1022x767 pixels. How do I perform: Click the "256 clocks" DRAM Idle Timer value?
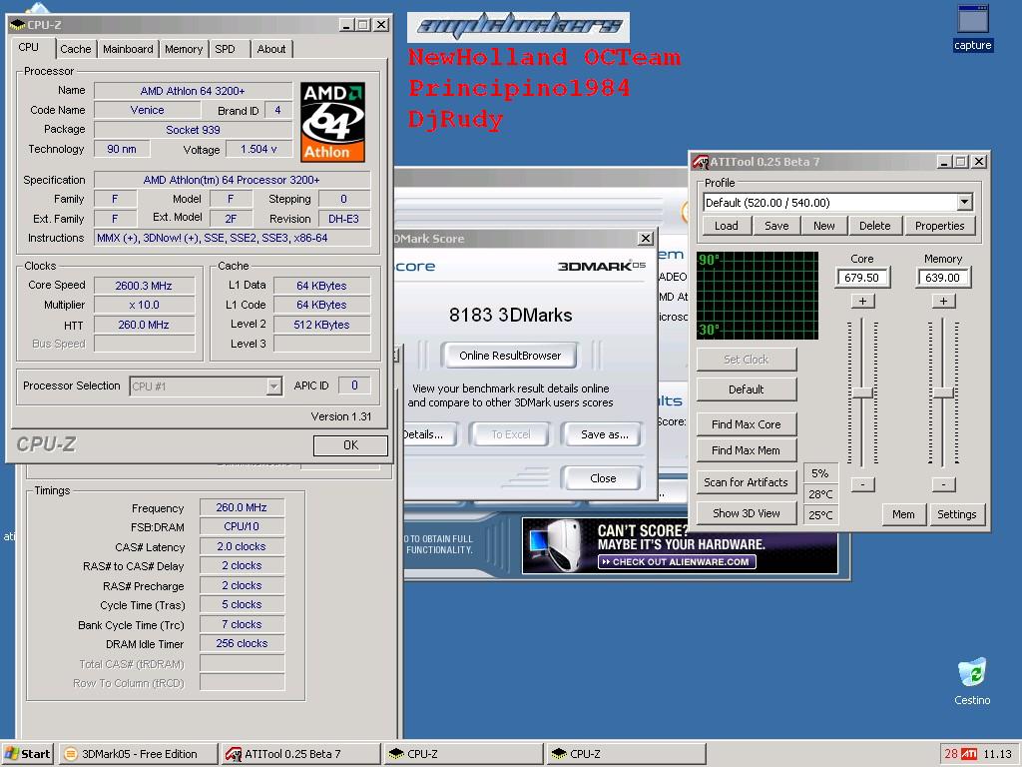(x=242, y=644)
